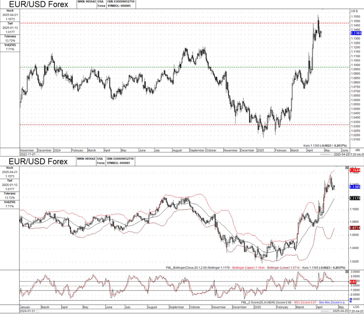Move the time scrollbar thumb under the lower chart
The image size is (364, 314).
pyautogui.click(x=324, y=311)
